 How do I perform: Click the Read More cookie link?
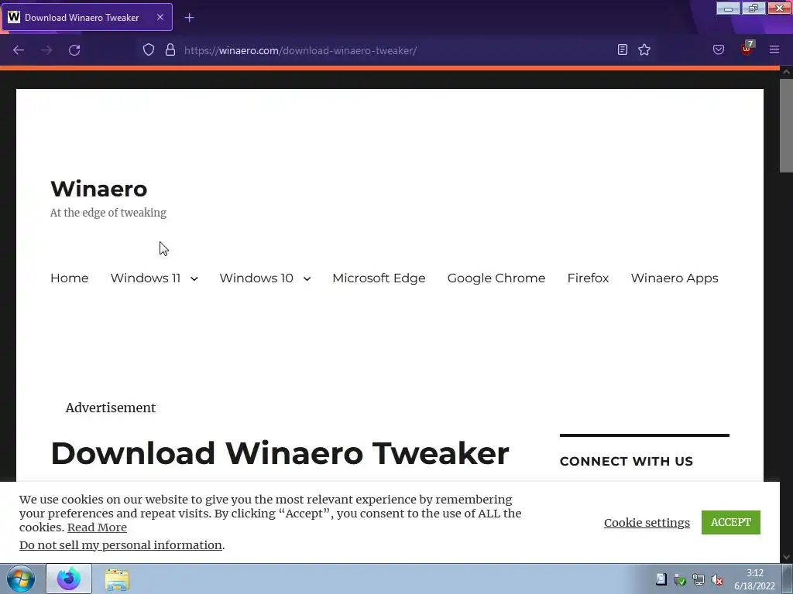(x=97, y=527)
